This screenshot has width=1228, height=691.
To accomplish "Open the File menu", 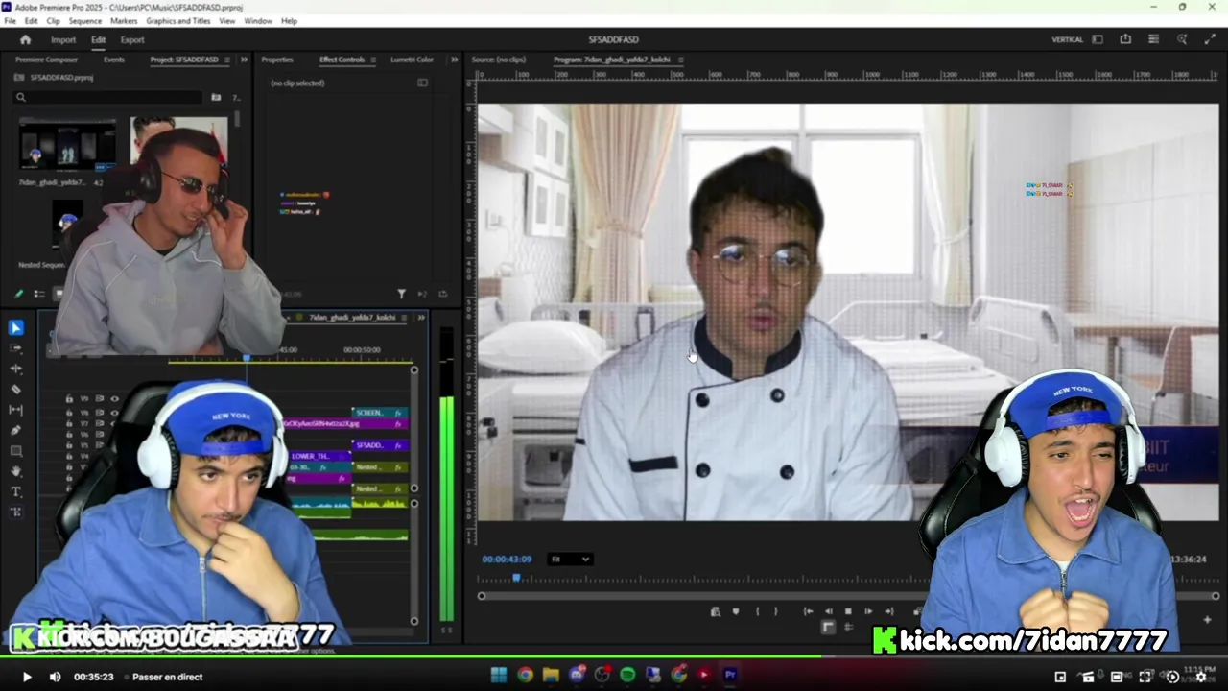I will 11,20.
